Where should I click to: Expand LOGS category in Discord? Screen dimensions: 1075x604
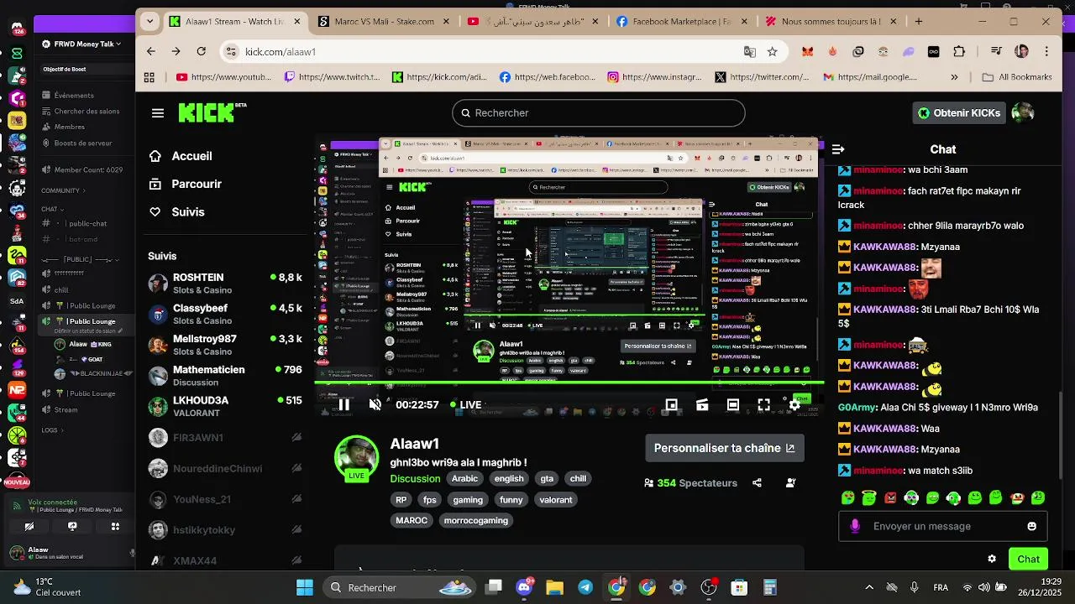point(52,430)
